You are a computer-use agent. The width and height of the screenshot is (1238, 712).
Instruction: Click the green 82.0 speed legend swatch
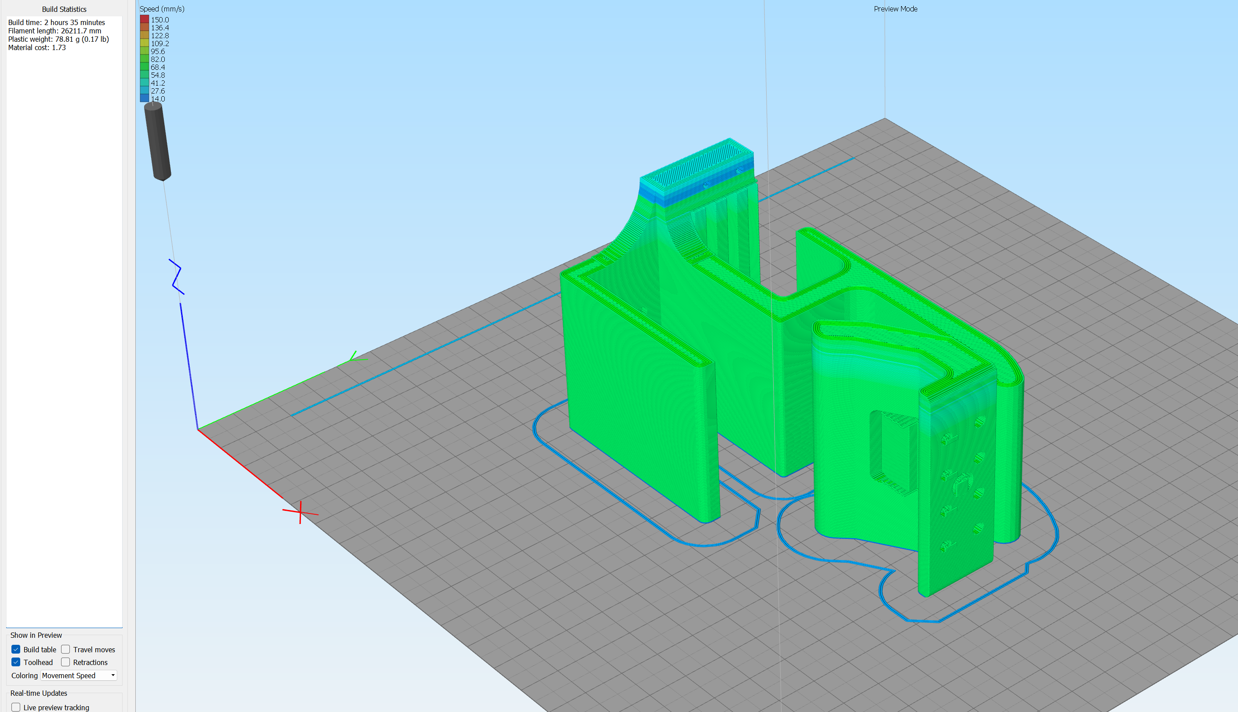pos(144,59)
